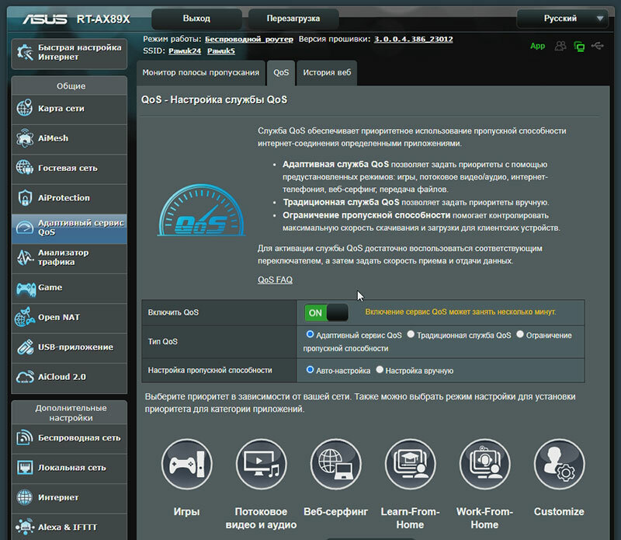
Task: Open the Open NAT icon
Action: click(25, 317)
